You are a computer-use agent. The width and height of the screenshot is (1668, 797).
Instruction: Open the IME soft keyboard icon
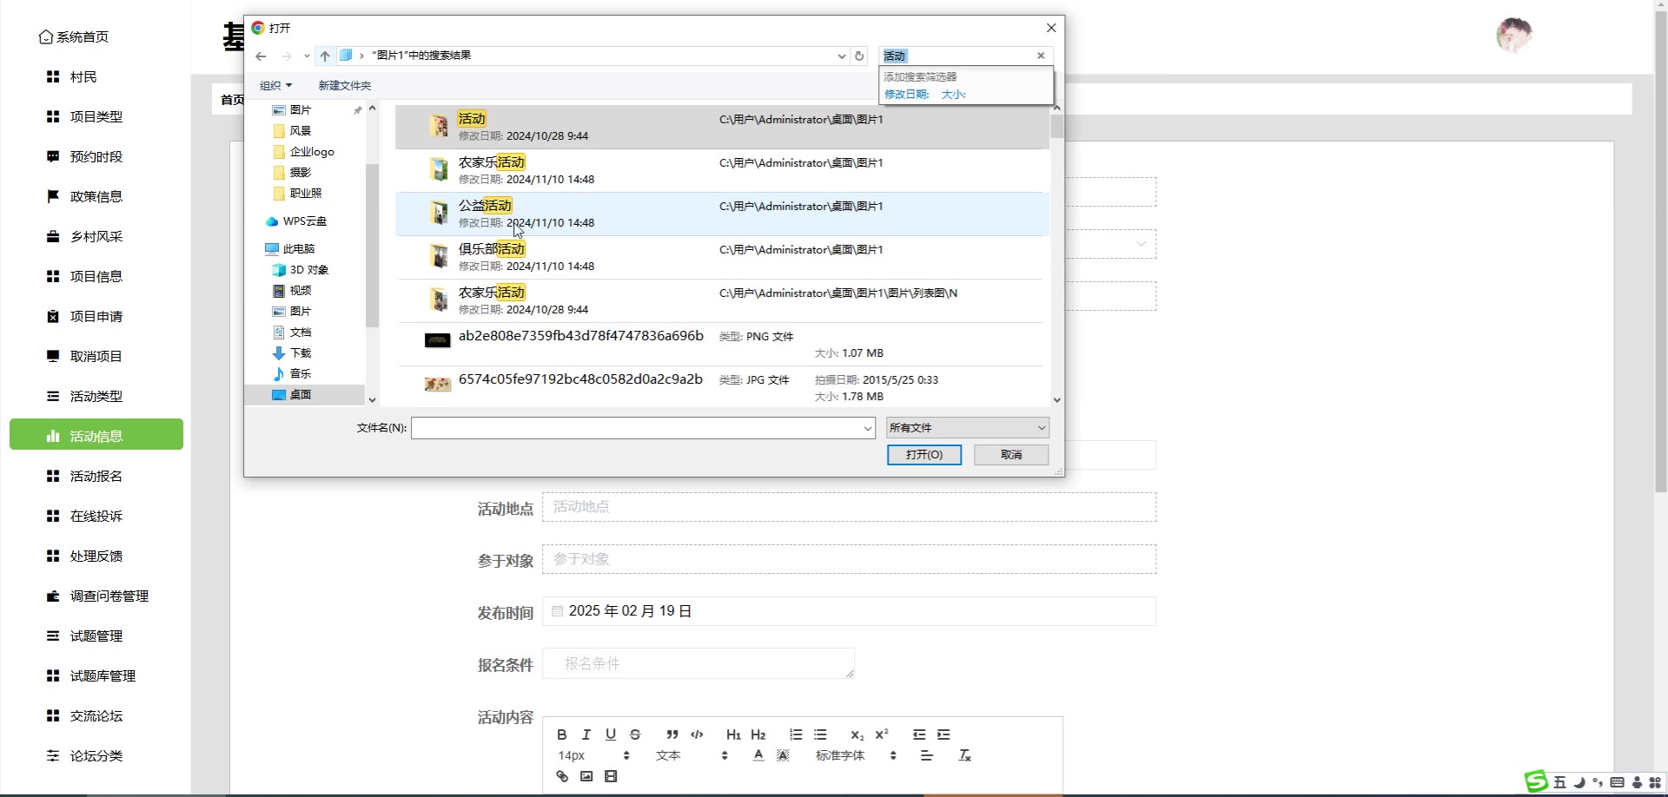1617,782
